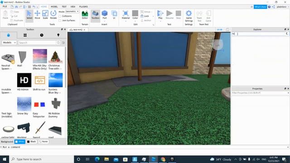Open Toolbox Creations lightbulb tab
The width and height of the screenshot is (290, 163).
pos(58,35)
